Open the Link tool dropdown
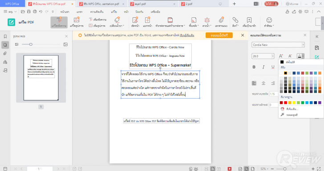 pyautogui.click(x=235, y=22)
